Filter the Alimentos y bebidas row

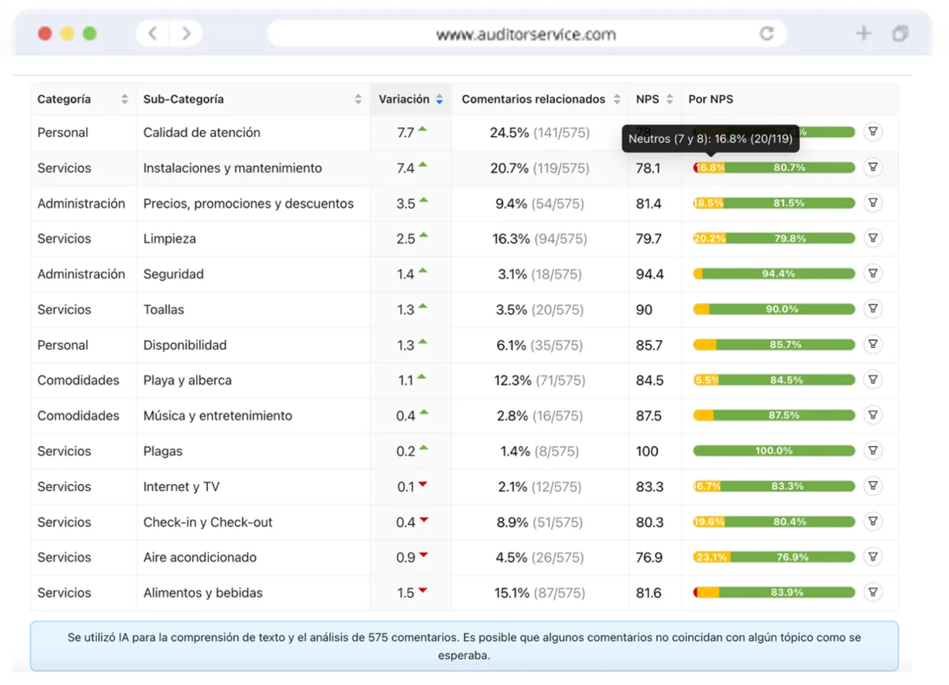[x=873, y=592]
